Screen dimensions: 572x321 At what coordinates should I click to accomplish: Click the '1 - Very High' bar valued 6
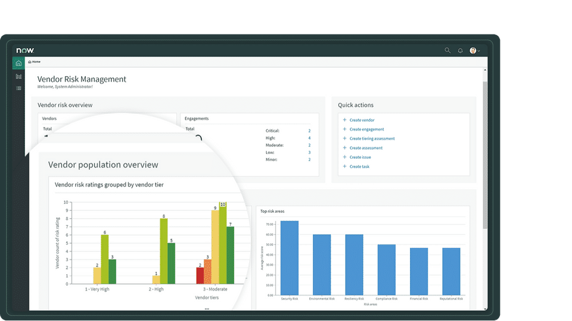105,259
